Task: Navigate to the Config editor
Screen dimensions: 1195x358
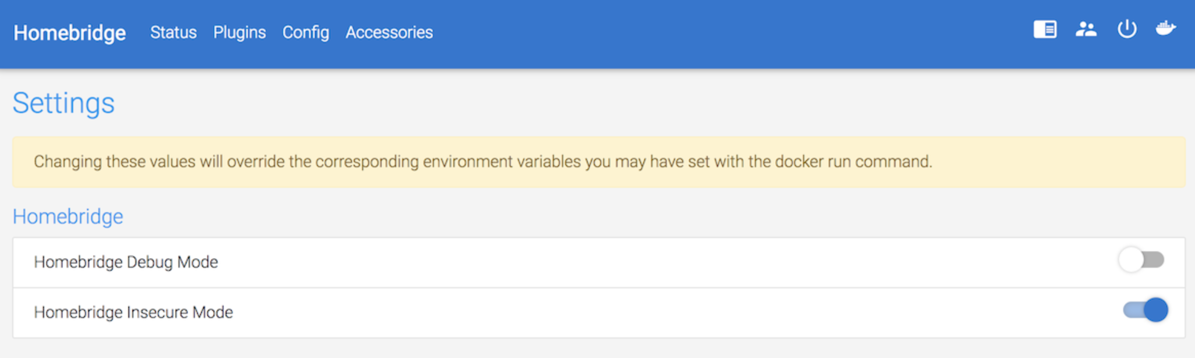Action: click(x=306, y=32)
